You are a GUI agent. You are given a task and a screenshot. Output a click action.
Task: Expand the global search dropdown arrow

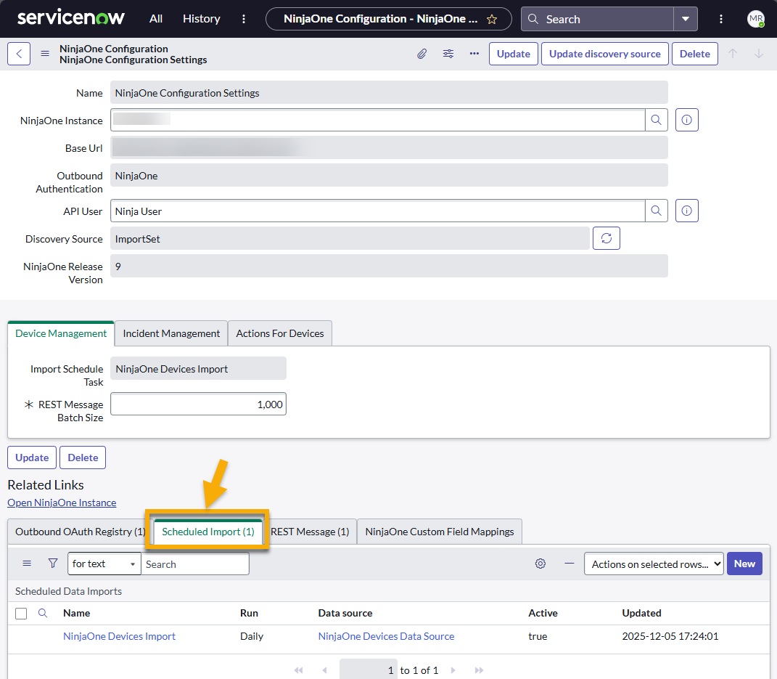coord(685,19)
